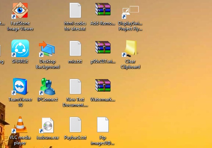The height and width of the screenshot is (148, 212).
Task: Select the New Text Document file icon
Action: pyautogui.click(x=75, y=86)
